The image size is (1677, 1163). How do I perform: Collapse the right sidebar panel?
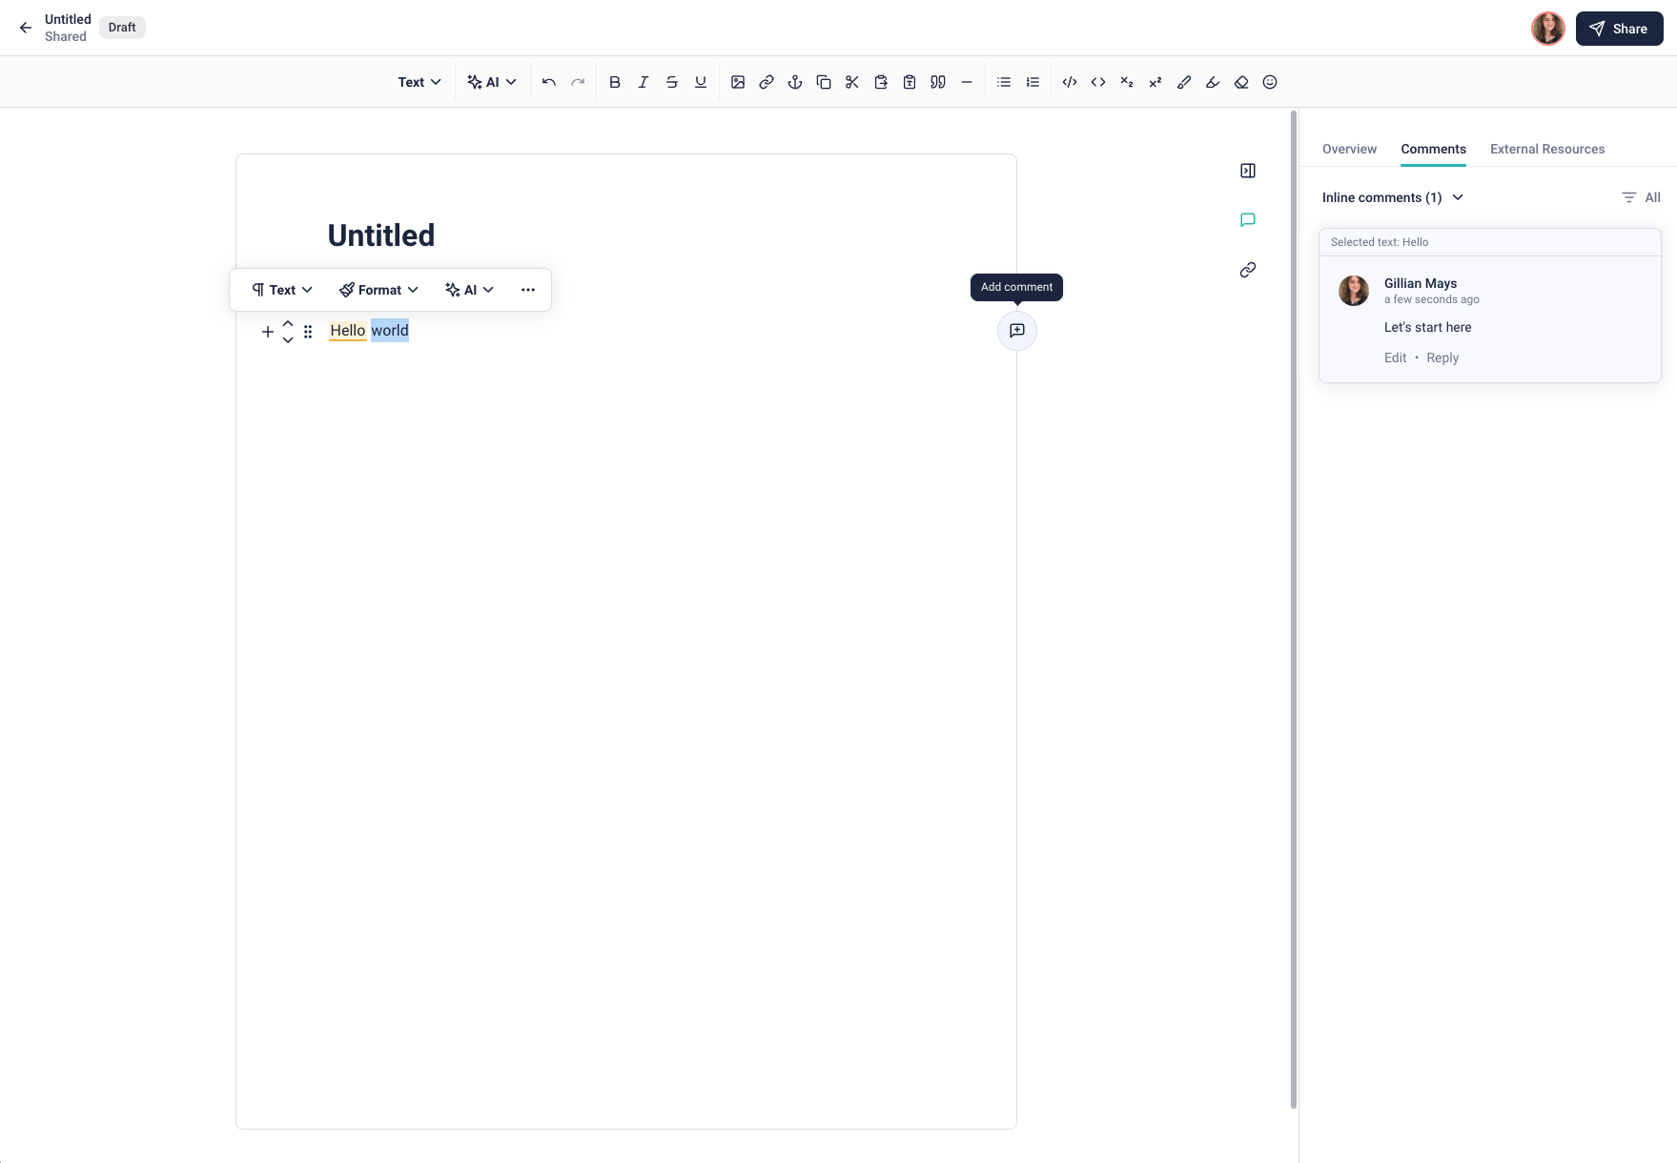(x=1248, y=171)
